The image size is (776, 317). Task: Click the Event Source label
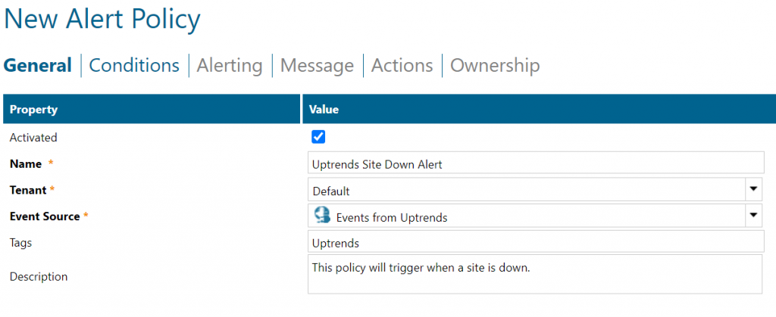click(x=45, y=216)
